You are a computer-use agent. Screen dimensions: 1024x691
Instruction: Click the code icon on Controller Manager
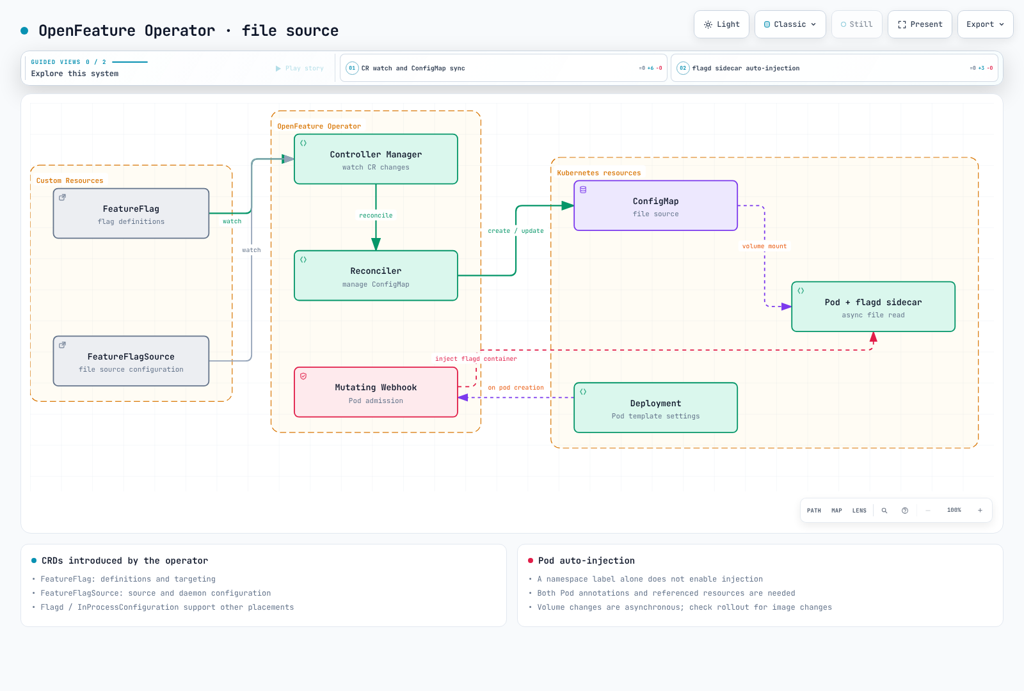point(303,143)
